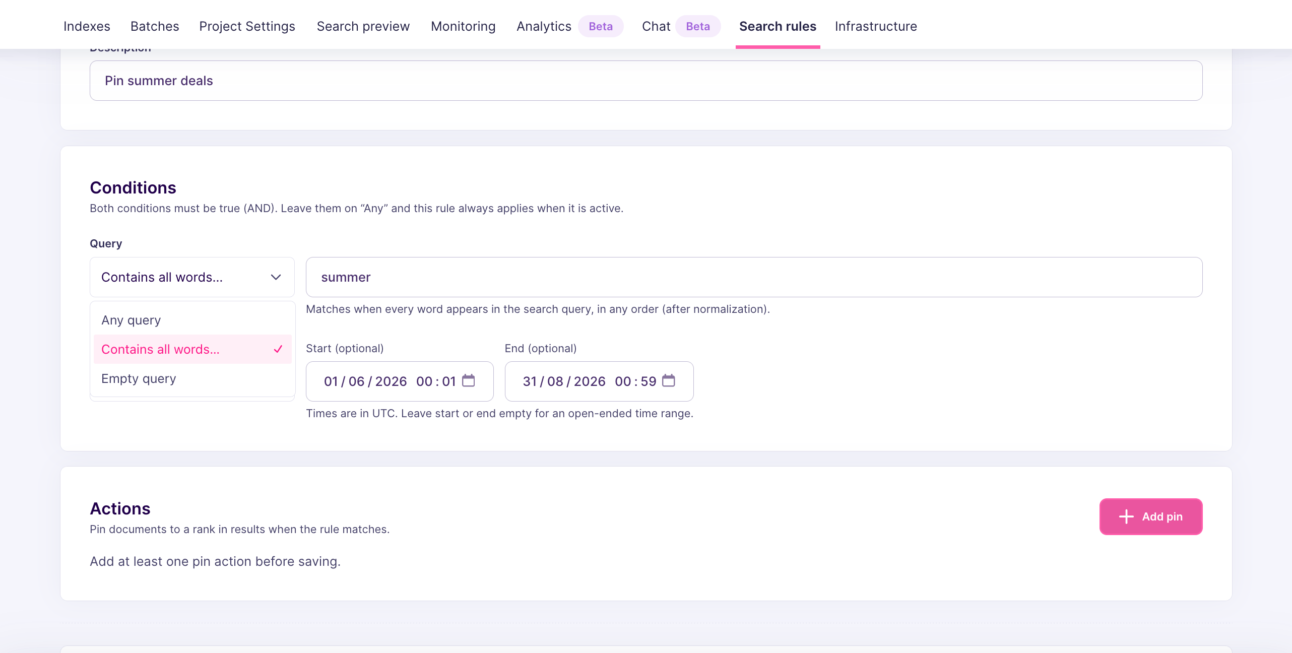Click 'Pin documents to a rank' description
The image size is (1292, 653).
(x=239, y=529)
